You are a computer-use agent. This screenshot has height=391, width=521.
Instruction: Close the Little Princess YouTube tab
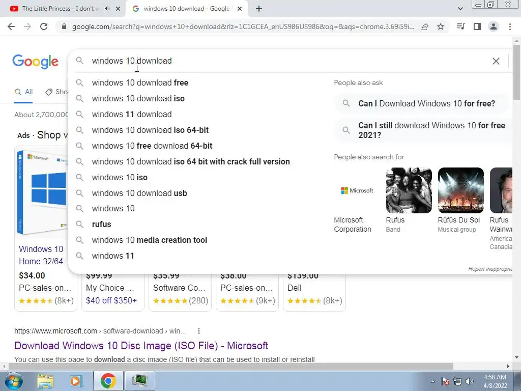[x=118, y=9]
